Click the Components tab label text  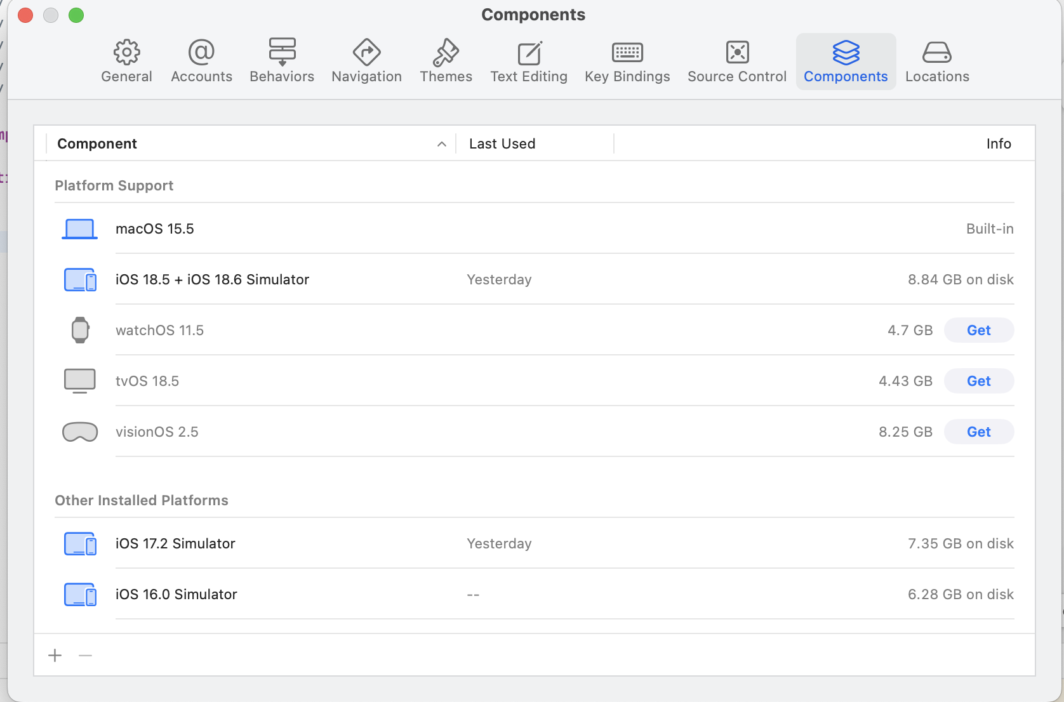point(846,77)
